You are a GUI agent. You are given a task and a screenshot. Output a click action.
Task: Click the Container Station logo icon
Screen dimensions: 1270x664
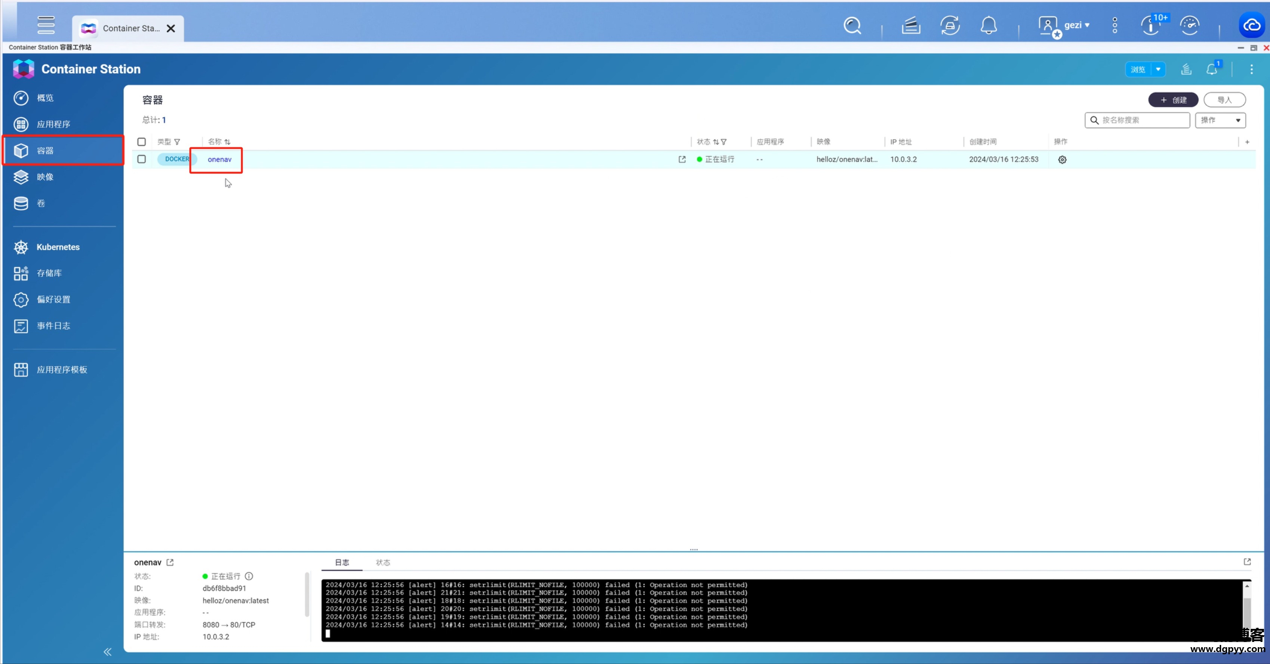(x=23, y=69)
